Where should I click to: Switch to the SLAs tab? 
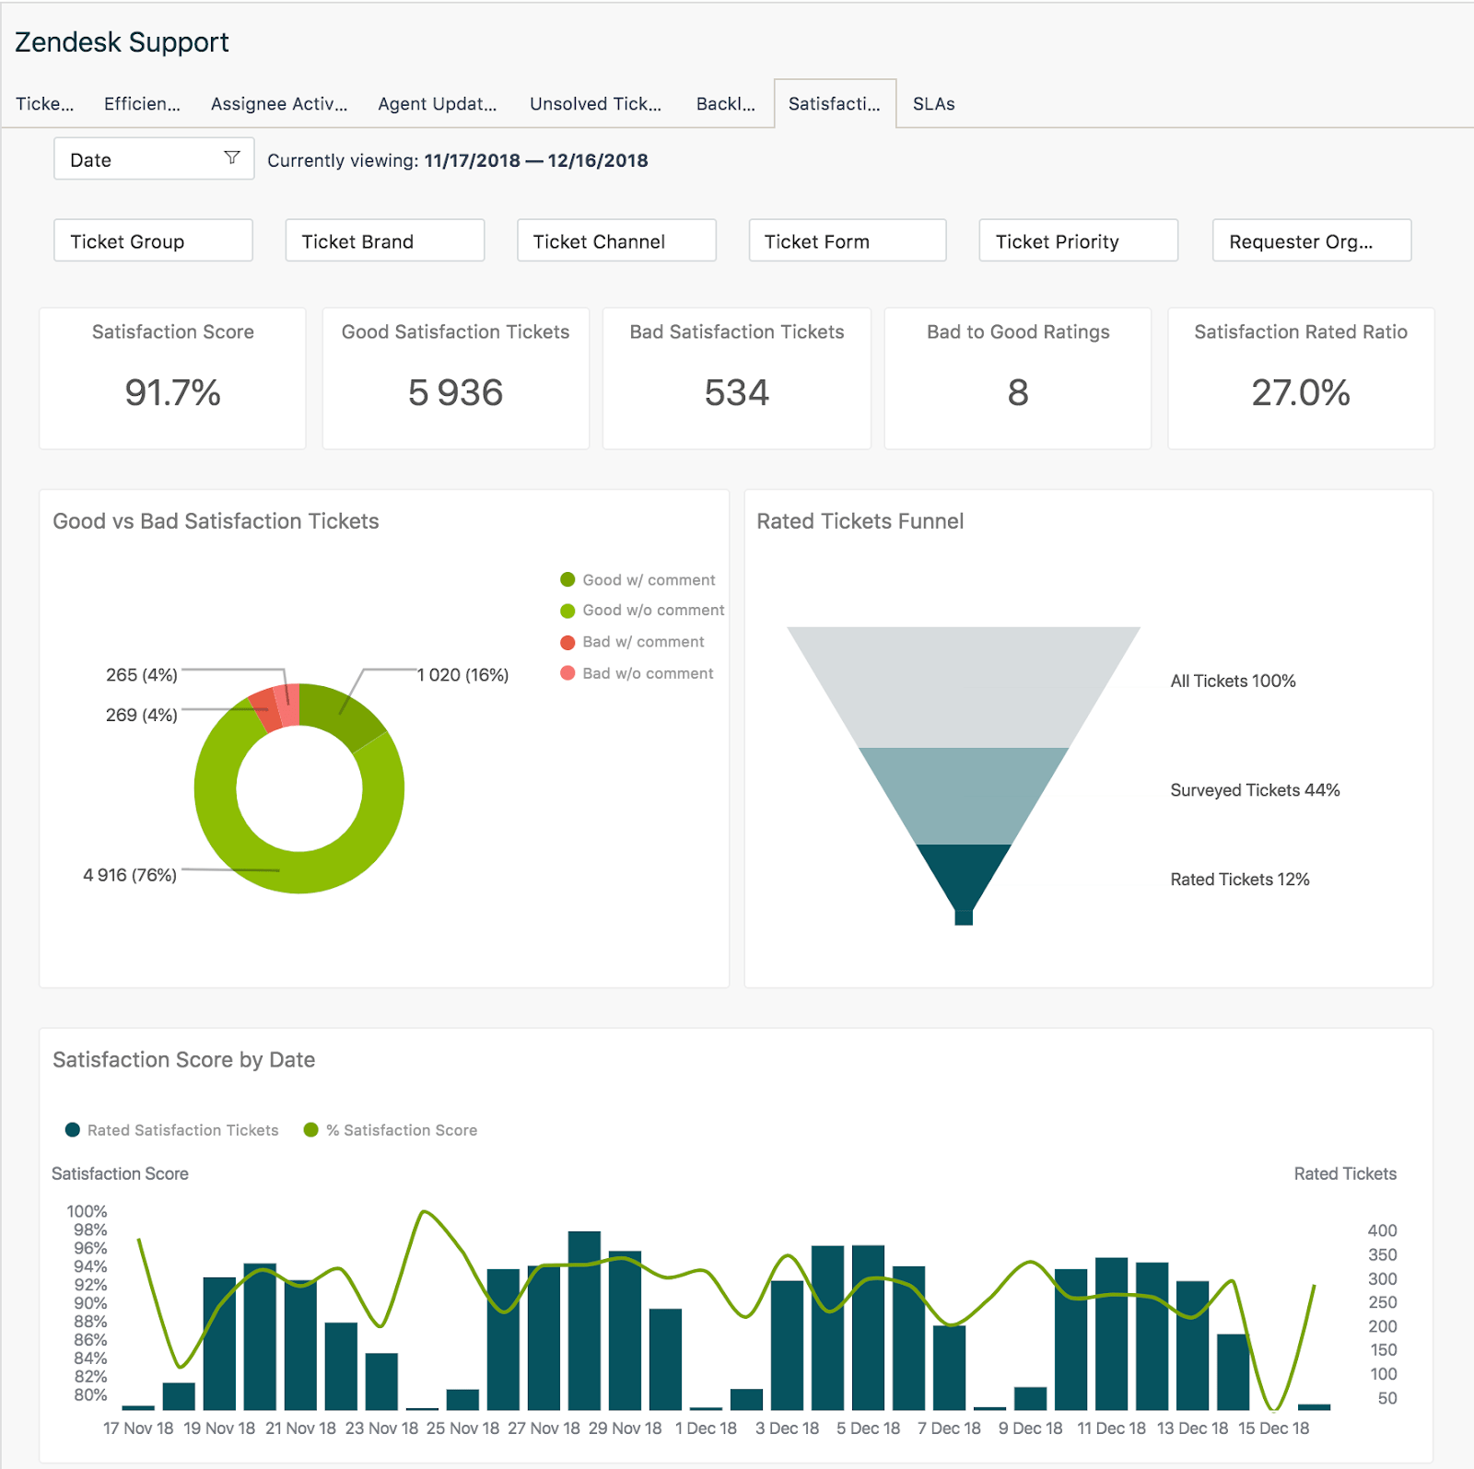click(x=934, y=104)
